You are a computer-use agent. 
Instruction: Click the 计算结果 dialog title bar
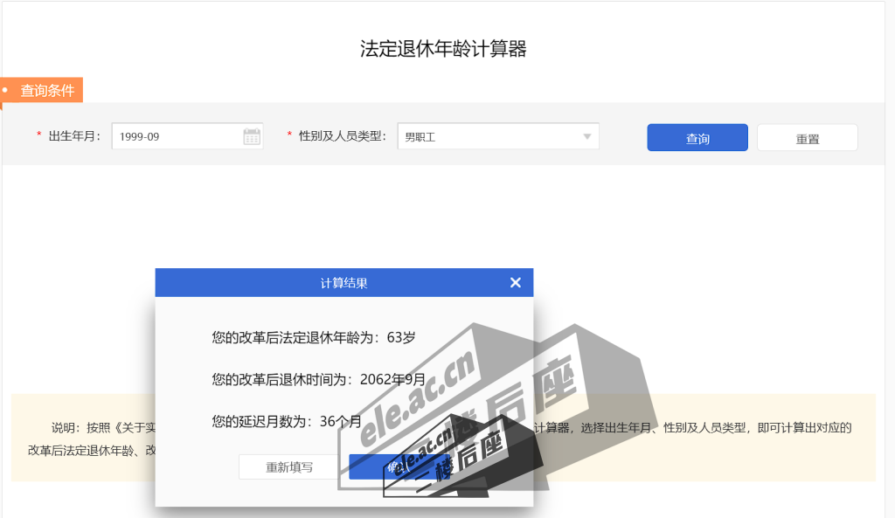(x=343, y=282)
